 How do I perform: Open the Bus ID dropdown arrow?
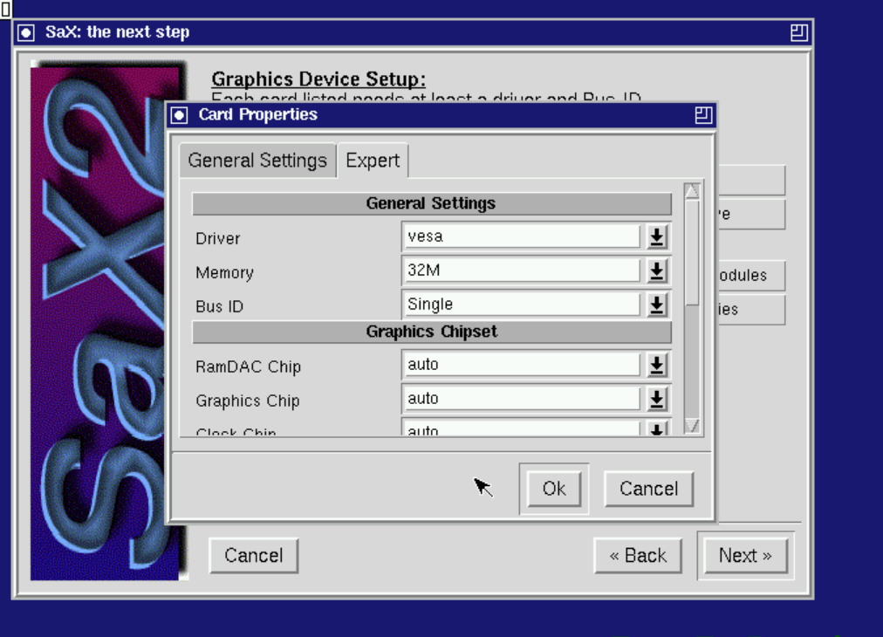tap(657, 305)
